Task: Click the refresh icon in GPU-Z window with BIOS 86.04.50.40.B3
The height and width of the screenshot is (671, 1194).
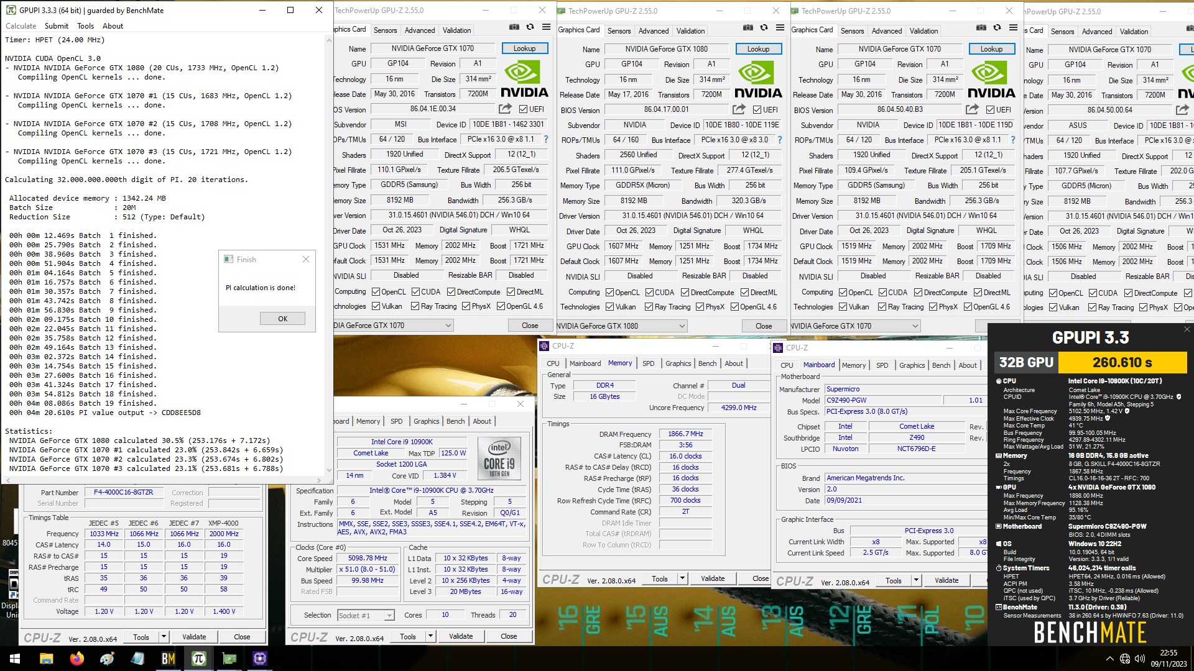Action: (997, 28)
